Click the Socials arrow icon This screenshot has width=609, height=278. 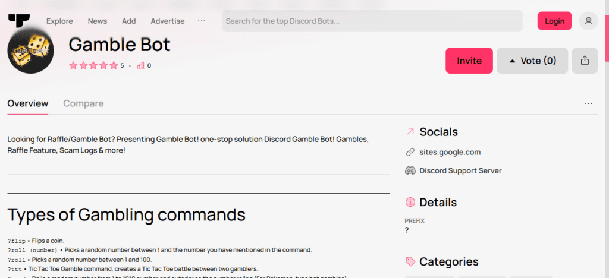tap(410, 132)
